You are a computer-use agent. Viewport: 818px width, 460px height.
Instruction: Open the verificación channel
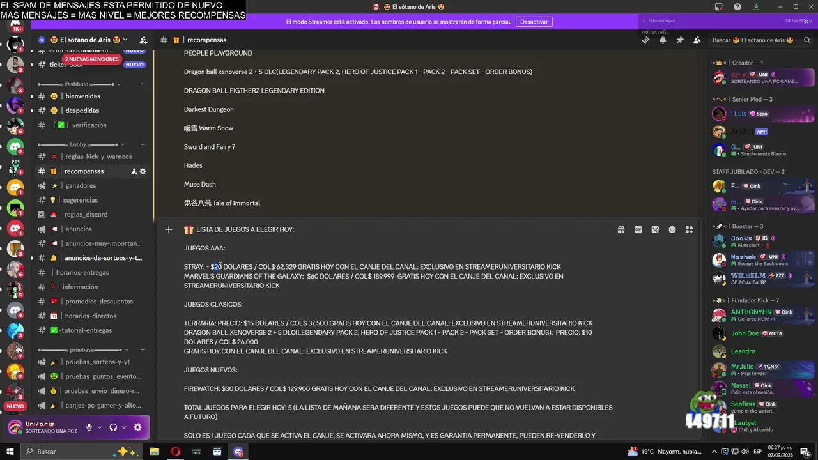pos(92,125)
